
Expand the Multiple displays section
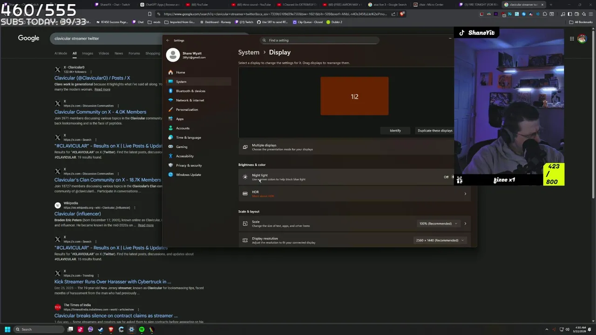[346, 147]
